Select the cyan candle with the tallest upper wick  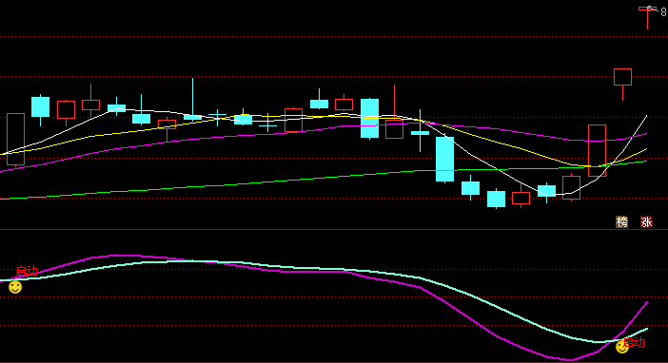tap(192, 100)
